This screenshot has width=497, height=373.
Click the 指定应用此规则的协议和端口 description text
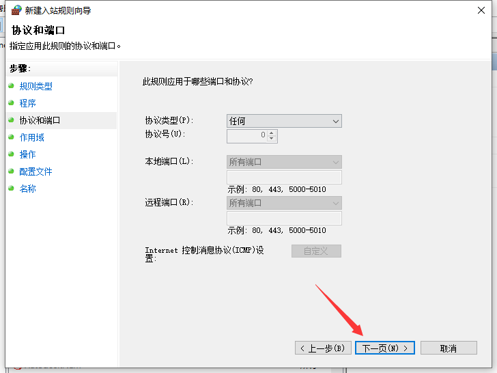[65, 46]
